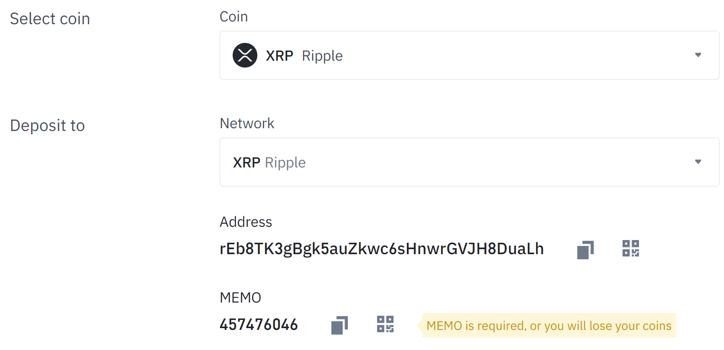Click the "Network" field label
Image resolution: width=724 pixels, height=350 pixels.
pos(247,123)
